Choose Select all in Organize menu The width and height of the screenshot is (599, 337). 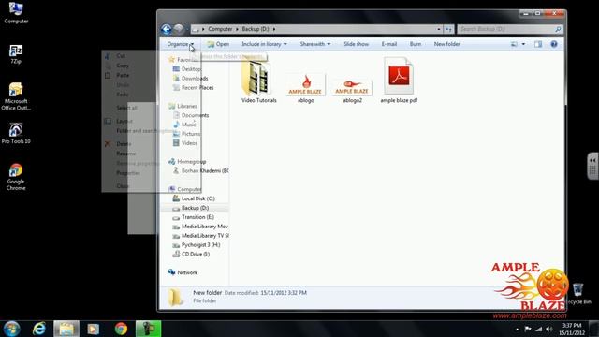pyautogui.click(x=126, y=108)
